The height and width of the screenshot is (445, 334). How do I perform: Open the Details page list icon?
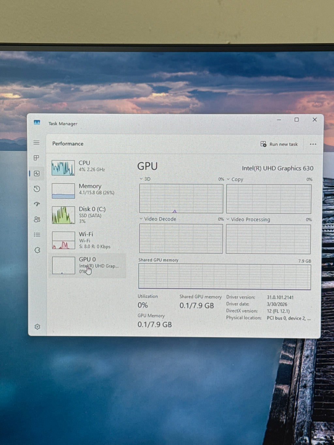click(37, 235)
